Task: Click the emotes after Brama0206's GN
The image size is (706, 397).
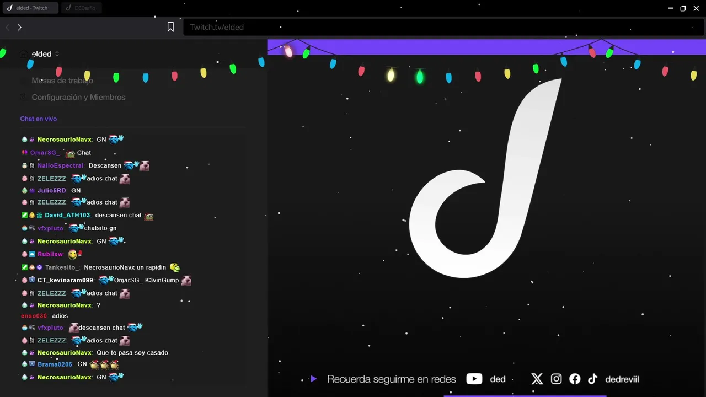Action: coord(104,364)
